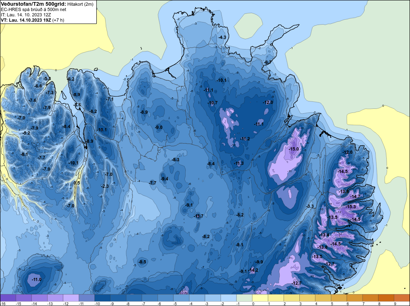Image resolution: width=410 pixels, height=306 pixels.
Task: Click the 'EC-HRES spá brúuð á 500m net' line
Action: click(33, 9)
